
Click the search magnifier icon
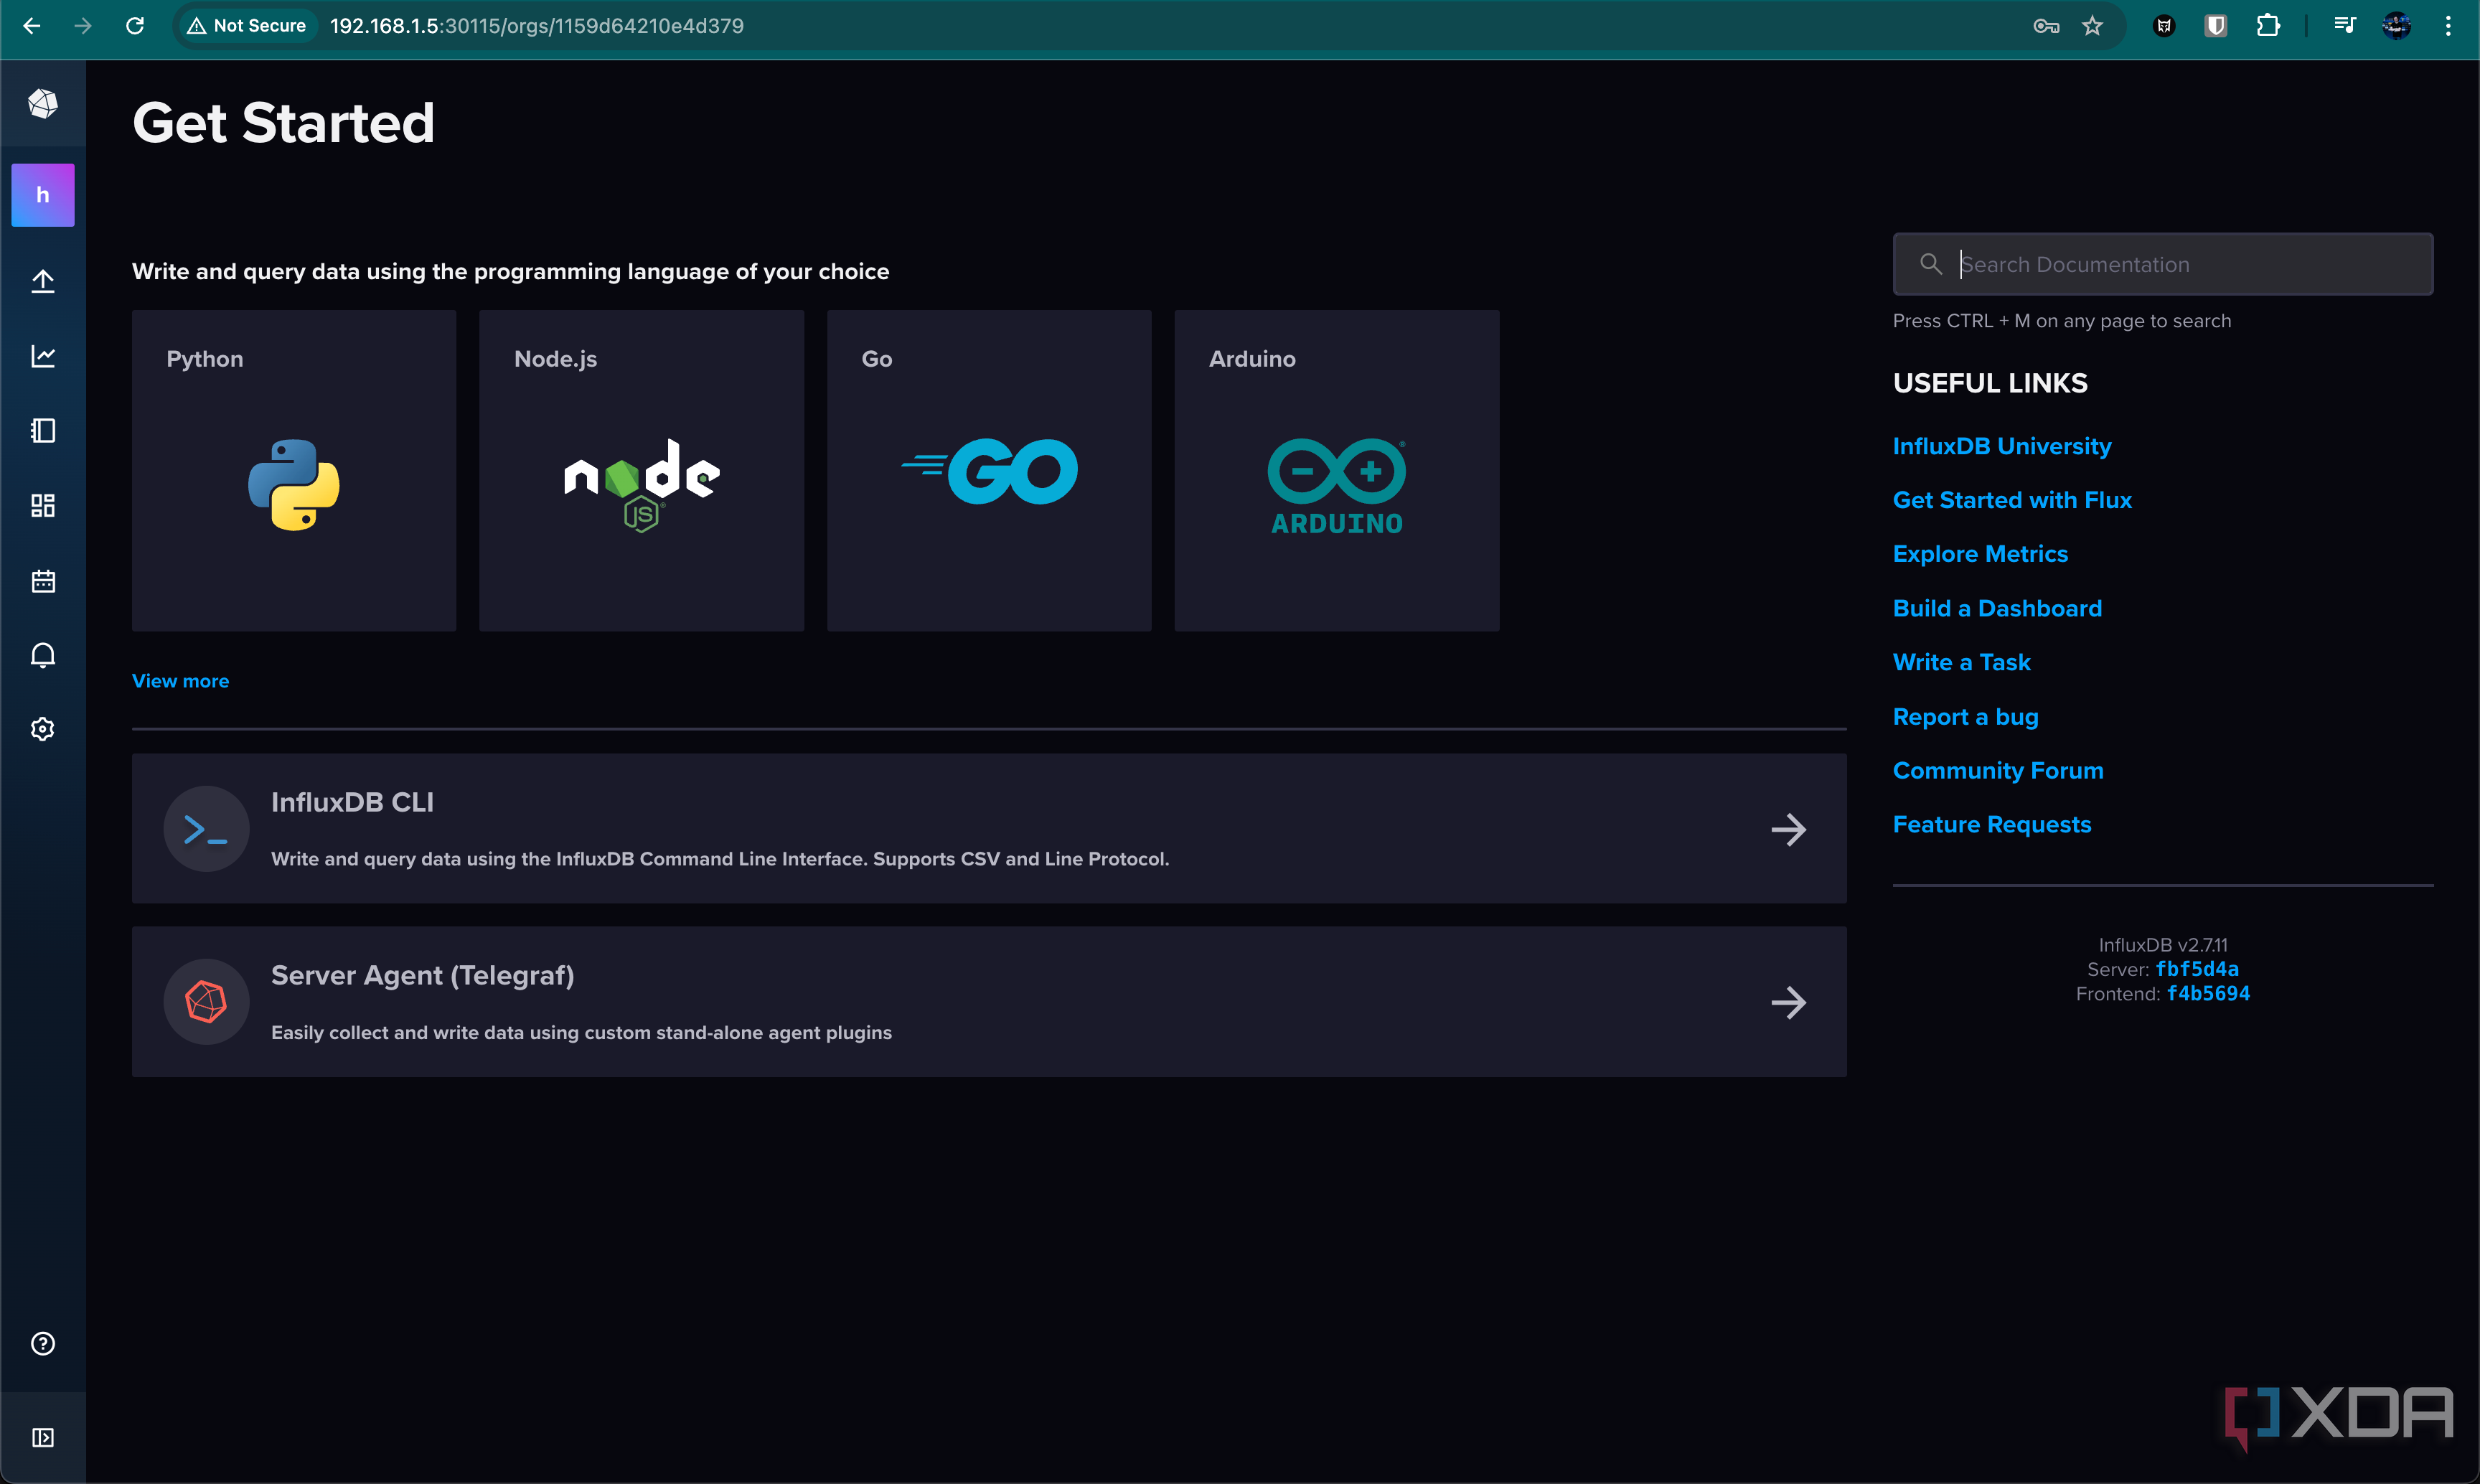point(1930,264)
